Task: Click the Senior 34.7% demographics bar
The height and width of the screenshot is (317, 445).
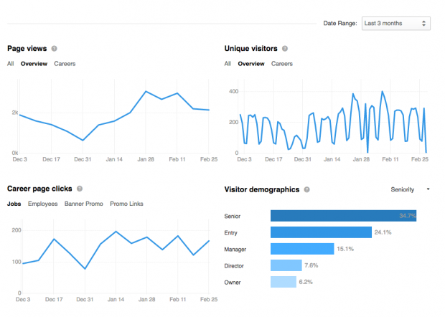Action: click(343, 215)
